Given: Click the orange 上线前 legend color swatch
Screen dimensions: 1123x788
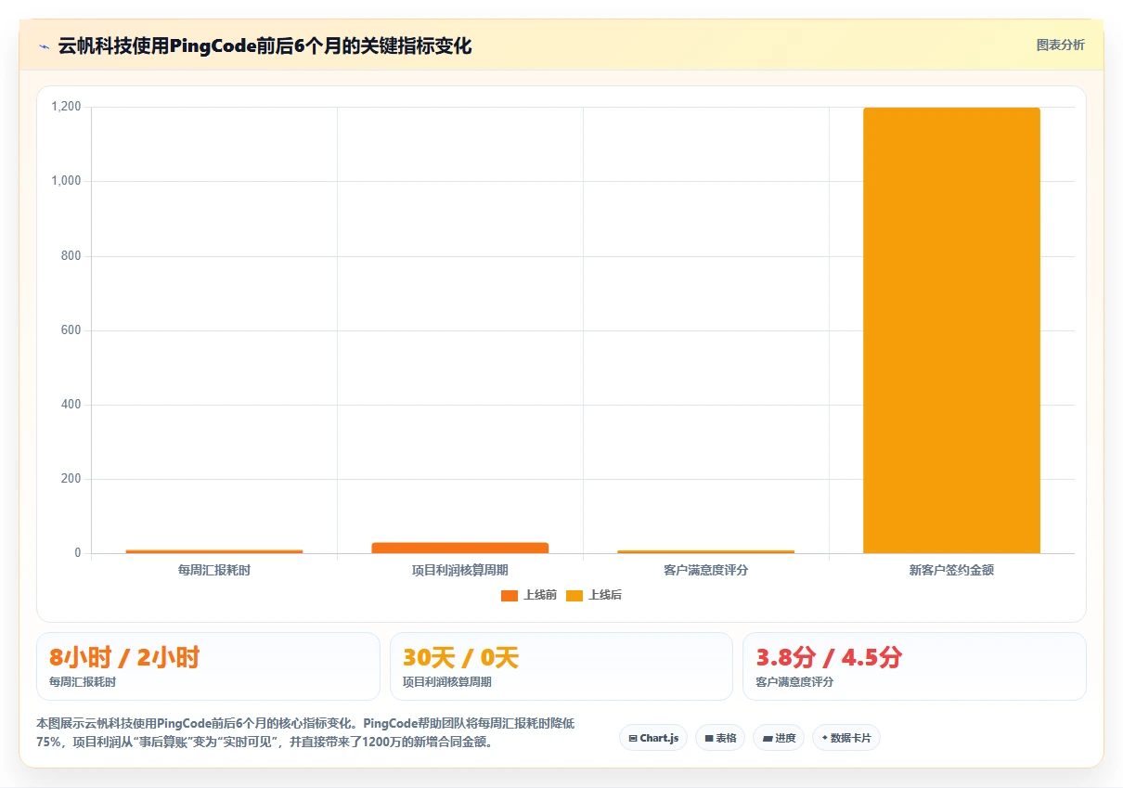Looking at the screenshot, I should point(510,595).
